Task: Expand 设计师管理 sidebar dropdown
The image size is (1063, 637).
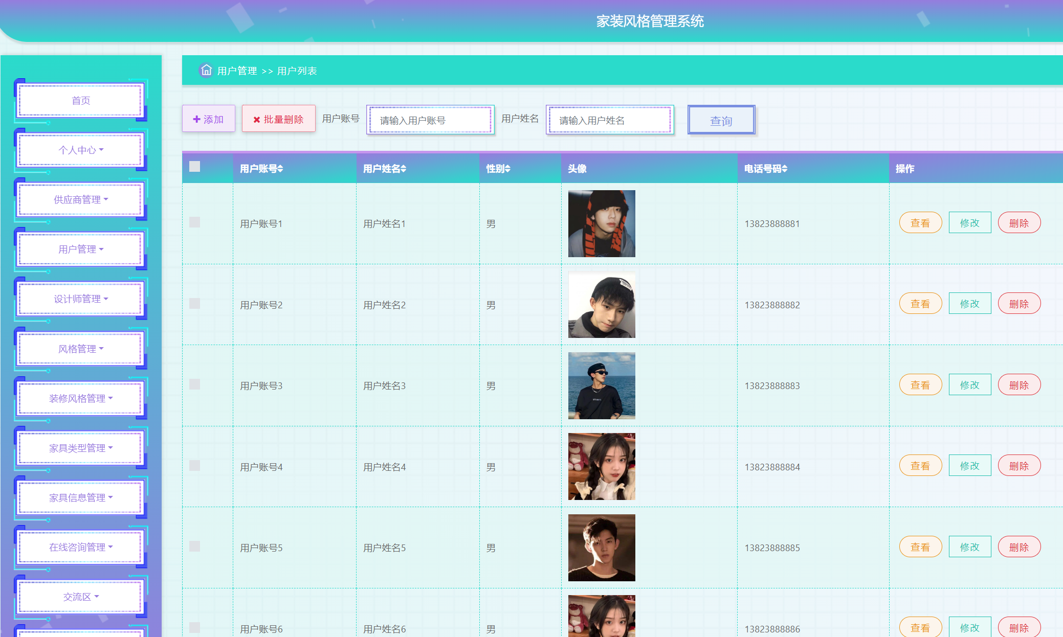Action: pyautogui.click(x=81, y=299)
